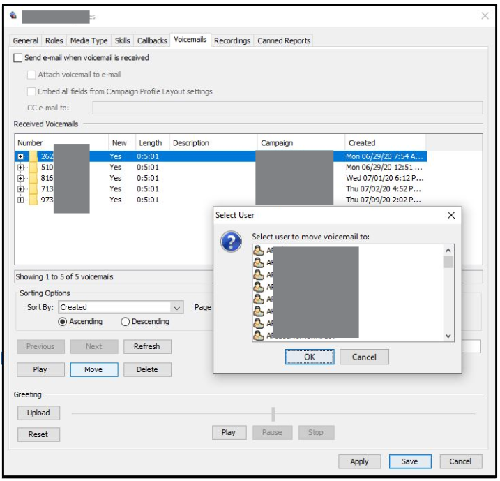Image resolution: width=500 pixels, height=481 pixels.
Task: Check Attach voicemail to e-mail
Action: click(x=31, y=75)
